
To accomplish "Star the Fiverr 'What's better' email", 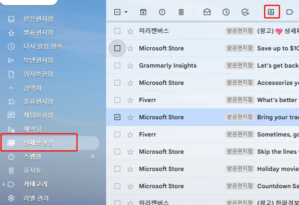I will coord(130,100).
